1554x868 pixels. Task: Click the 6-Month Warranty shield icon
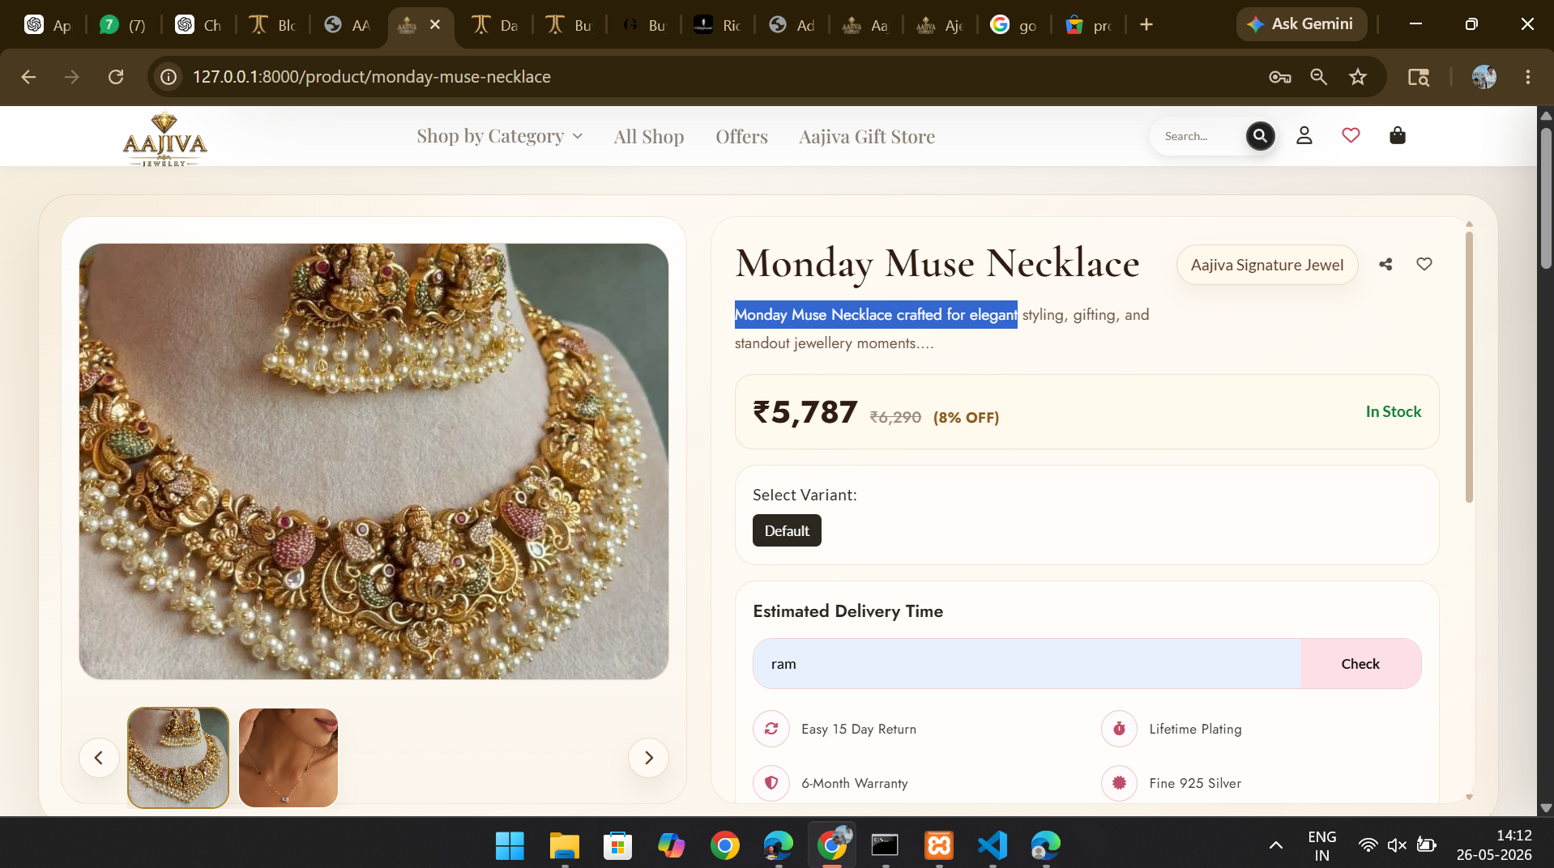(x=771, y=783)
